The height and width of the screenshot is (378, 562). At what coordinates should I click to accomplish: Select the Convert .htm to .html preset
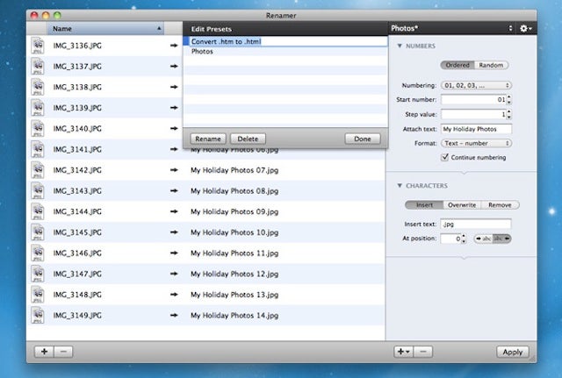[227, 40]
